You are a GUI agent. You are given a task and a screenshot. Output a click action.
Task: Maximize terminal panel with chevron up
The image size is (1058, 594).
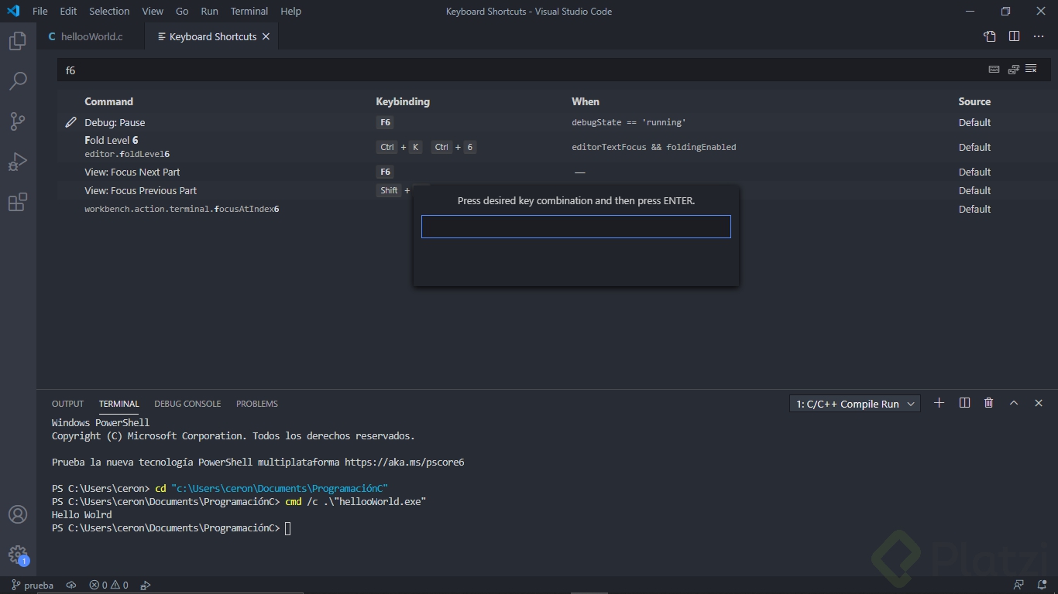pos(1013,403)
